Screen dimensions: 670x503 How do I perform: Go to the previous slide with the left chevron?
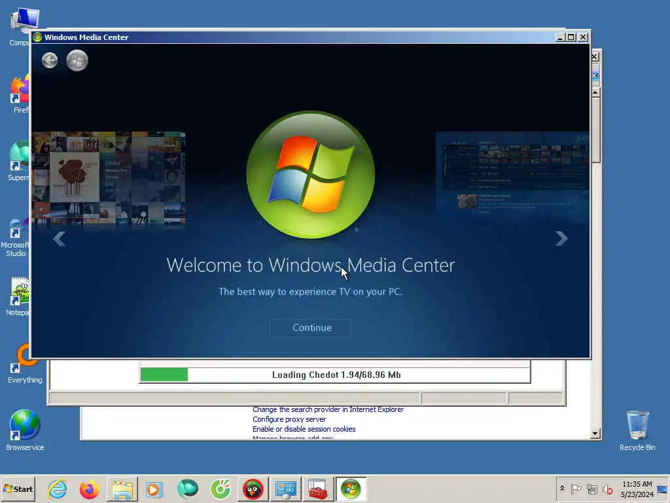click(60, 238)
